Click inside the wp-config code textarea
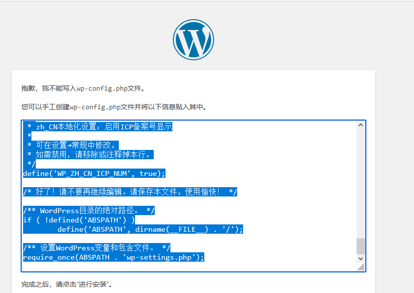Image resolution: width=414 pixels, height=293 pixels. 193,196
